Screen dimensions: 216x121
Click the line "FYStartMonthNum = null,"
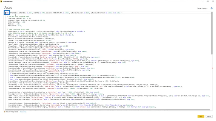[17, 22]
